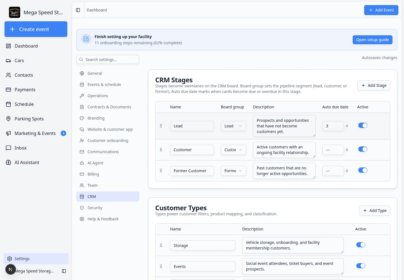Click the Schedule calendar icon

pyautogui.click(x=8, y=104)
